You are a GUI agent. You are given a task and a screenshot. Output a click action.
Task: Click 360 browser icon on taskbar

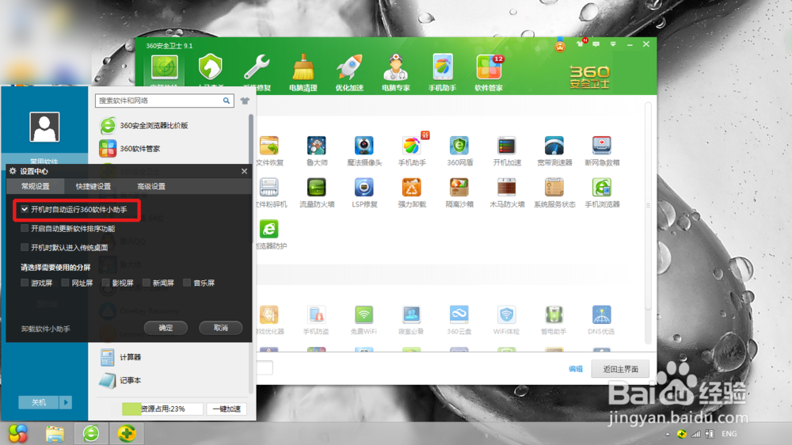[x=91, y=433]
